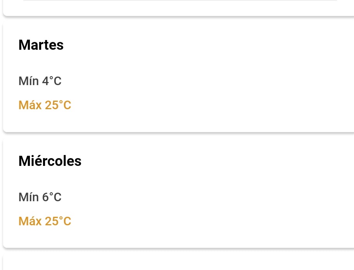This screenshot has height=270, width=354.
Task: Click the 25°C maximum value for Martes
Action: (58, 105)
